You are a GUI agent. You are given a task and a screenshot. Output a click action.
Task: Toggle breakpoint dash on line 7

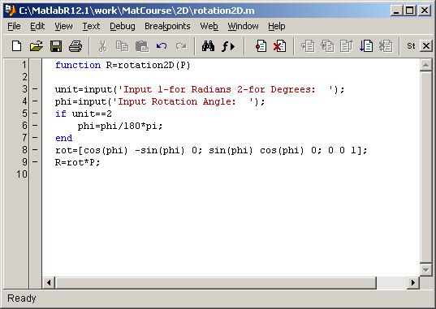tap(35, 138)
